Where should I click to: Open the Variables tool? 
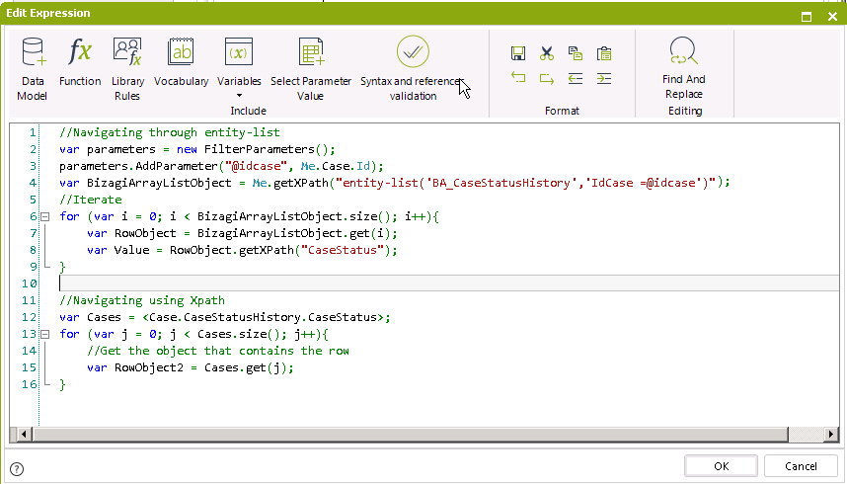[x=239, y=62]
